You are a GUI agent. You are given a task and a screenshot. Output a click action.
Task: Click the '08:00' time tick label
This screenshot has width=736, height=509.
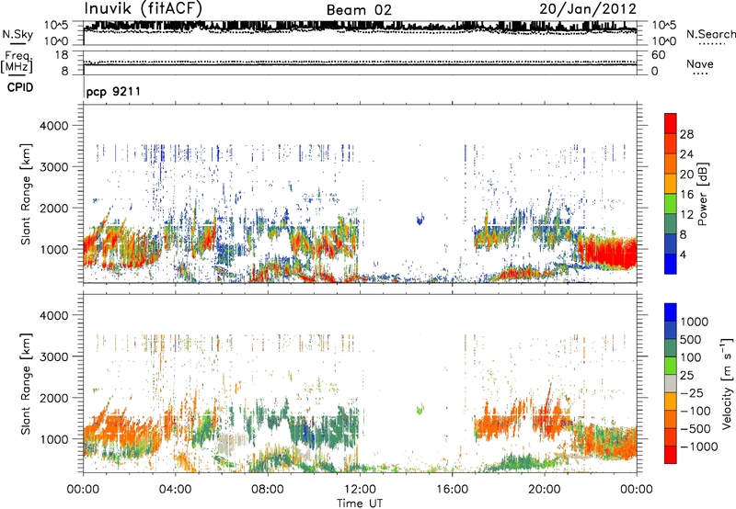[267, 490]
